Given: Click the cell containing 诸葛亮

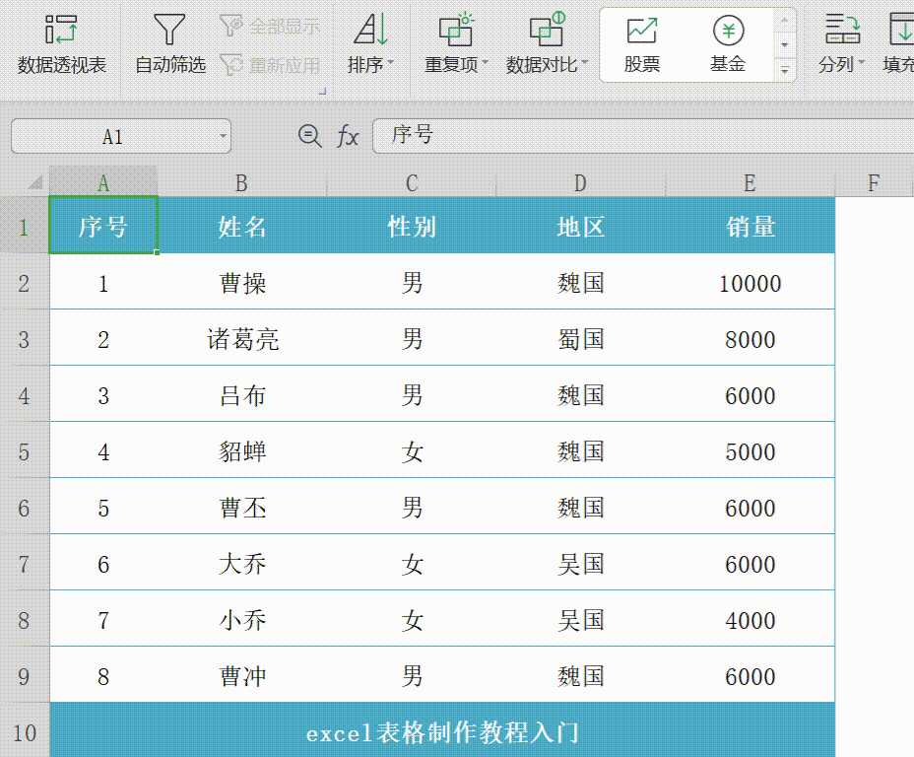Looking at the screenshot, I should coord(240,337).
